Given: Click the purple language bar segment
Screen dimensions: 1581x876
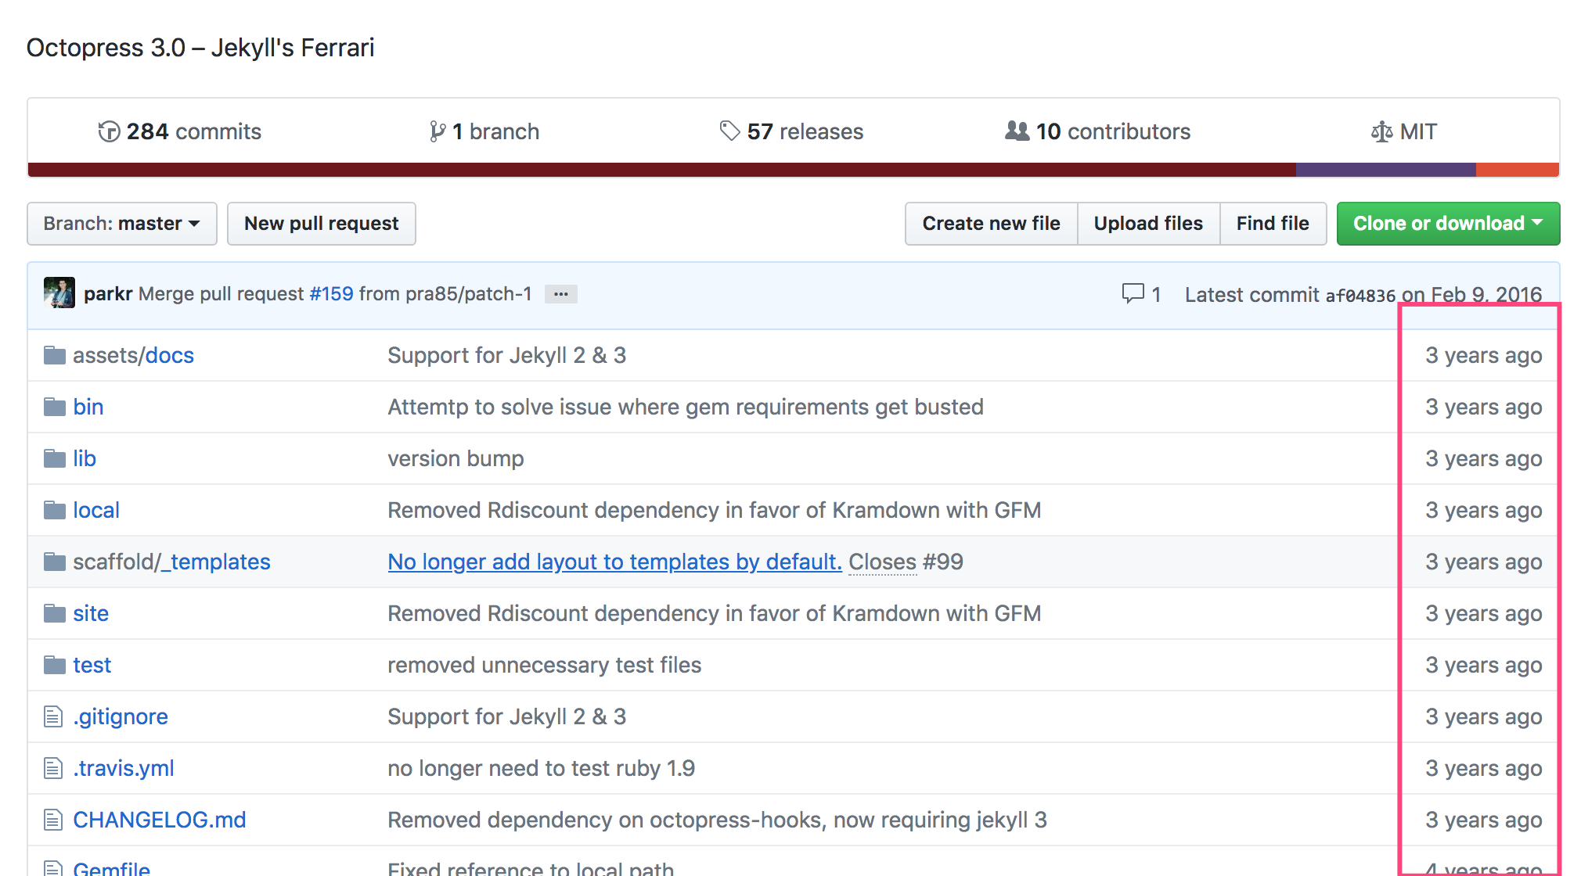Looking at the screenshot, I should [x=1385, y=170].
